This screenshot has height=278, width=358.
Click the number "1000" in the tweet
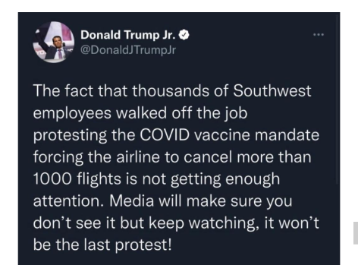pyautogui.click(x=52, y=179)
